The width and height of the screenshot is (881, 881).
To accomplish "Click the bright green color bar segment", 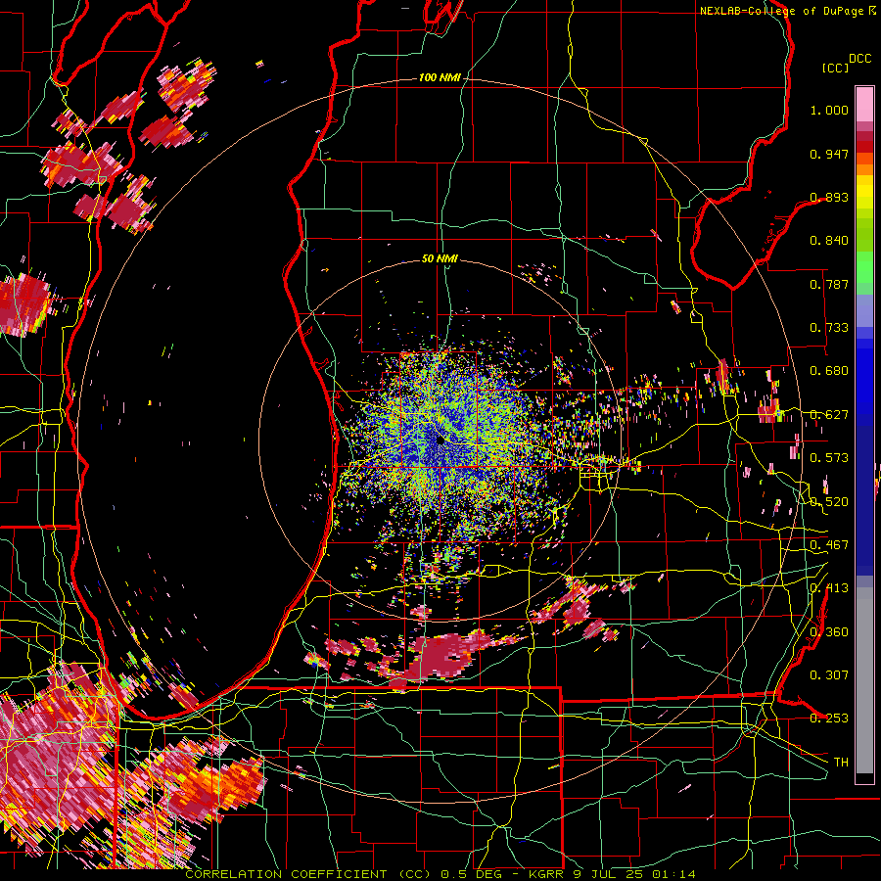I will pos(864,267).
